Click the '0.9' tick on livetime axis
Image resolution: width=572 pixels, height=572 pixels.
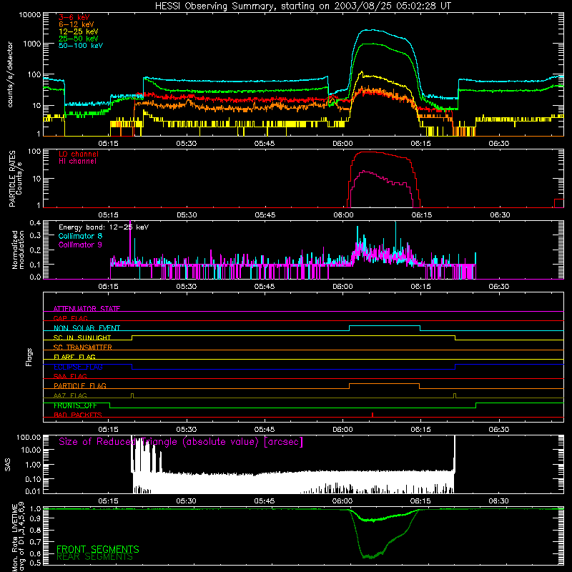tap(35, 518)
